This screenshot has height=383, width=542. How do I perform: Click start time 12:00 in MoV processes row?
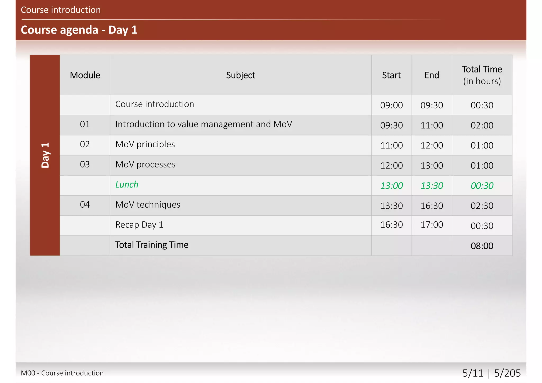[391, 166]
